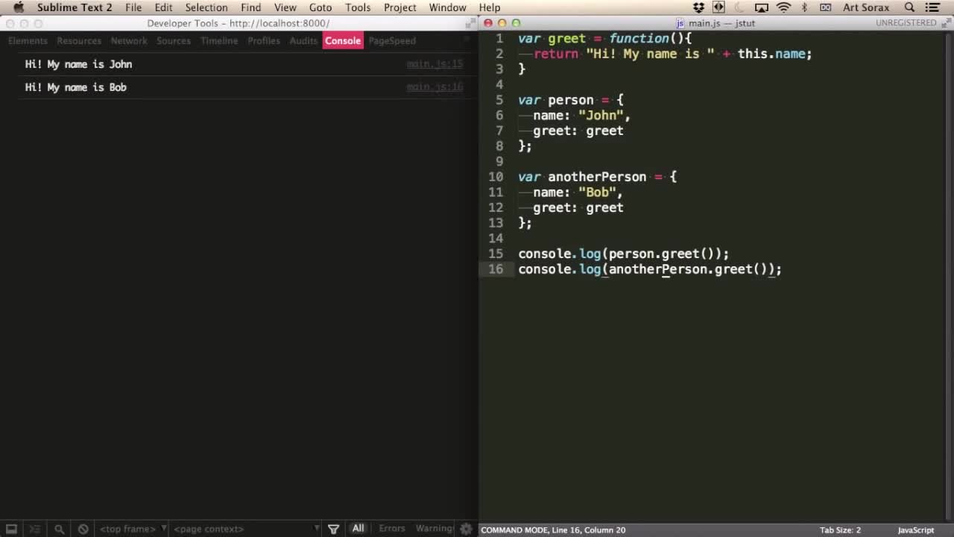The height and width of the screenshot is (537, 954).
Task: Click the 'anotherPerson' variable on line 10
Action: click(x=597, y=177)
